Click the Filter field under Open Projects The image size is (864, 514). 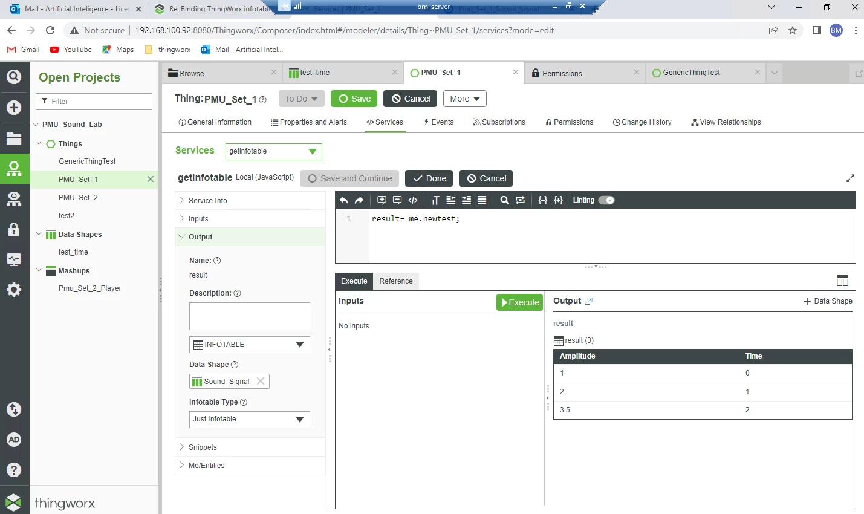point(94,102)
